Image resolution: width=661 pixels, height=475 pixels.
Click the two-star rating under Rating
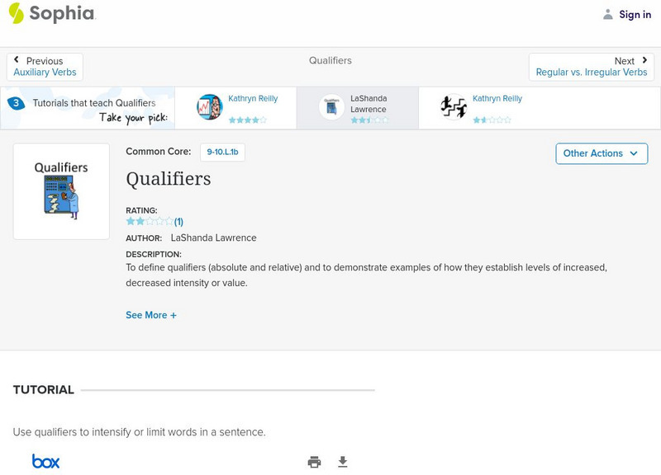tap(149, 221)
